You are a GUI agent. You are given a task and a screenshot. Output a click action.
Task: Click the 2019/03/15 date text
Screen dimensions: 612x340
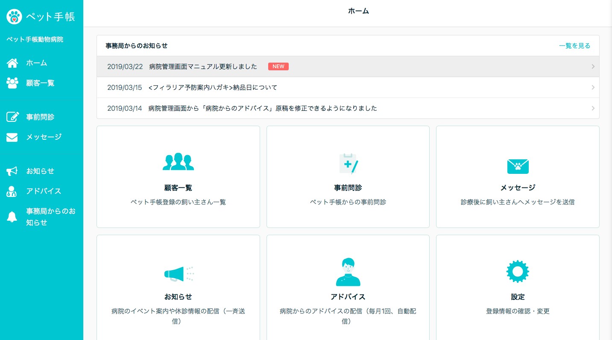[124, 87]
